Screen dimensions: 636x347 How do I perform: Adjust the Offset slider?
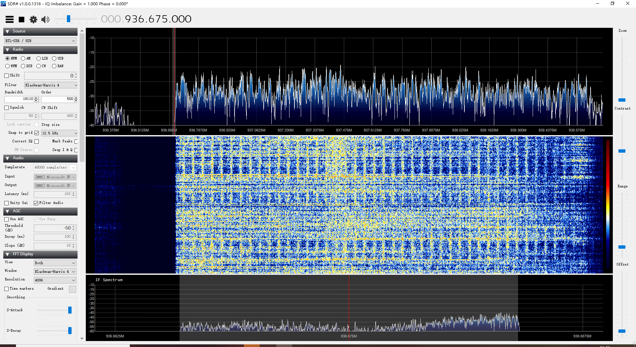622,331
